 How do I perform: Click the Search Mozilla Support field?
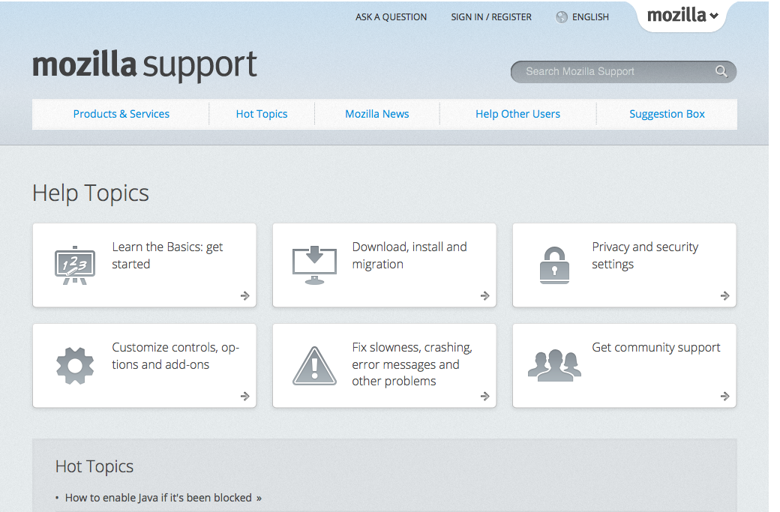click(x=623, y=71)
